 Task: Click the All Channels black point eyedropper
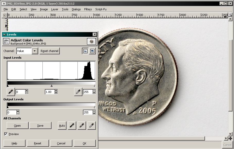pyautogui.click(x=72, y=126)
